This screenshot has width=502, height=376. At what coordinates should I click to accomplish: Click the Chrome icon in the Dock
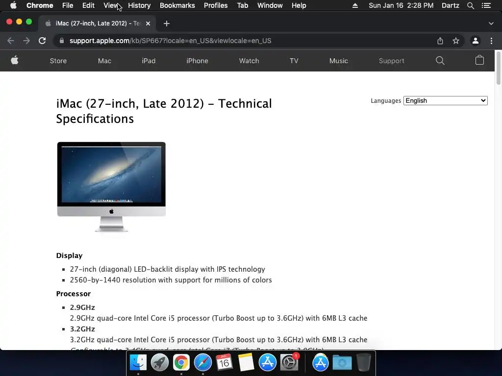(x=181, y=363)
